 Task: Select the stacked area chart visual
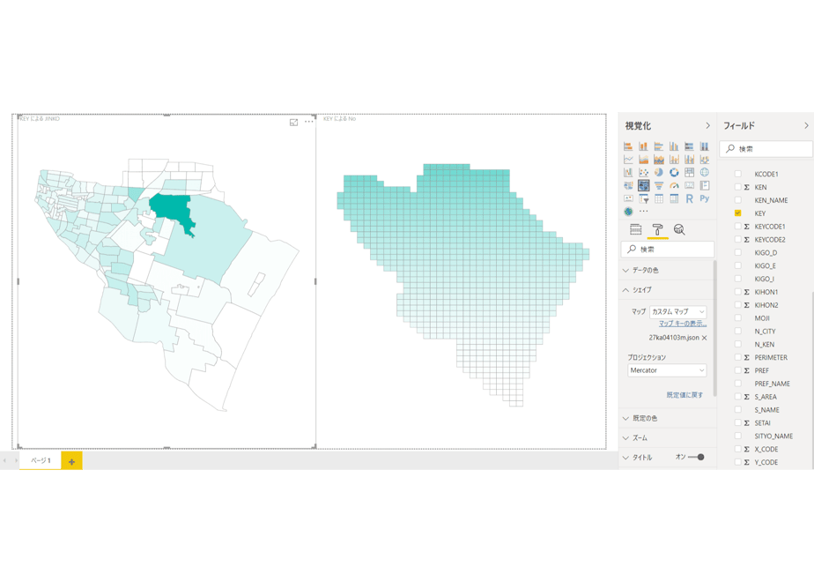pos(659,159)
